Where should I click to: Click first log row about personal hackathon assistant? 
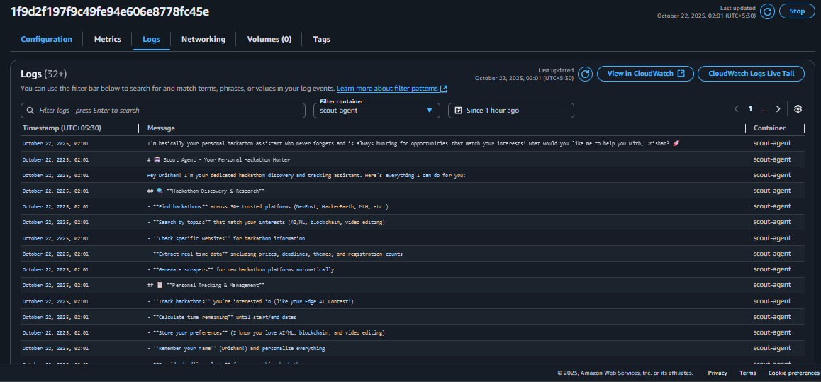click(413, 143)
